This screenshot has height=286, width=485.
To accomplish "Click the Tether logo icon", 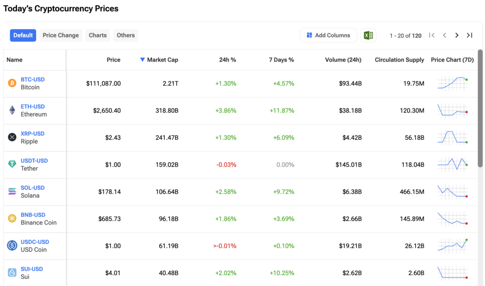I will pyautogui.click(x=12, y=164).
